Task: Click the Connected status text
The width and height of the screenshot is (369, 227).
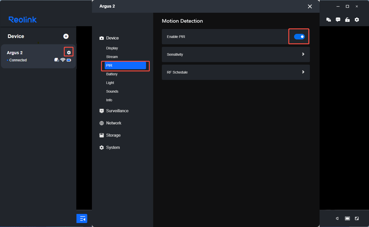Action: pyautogui.click(x=18, y=60)
